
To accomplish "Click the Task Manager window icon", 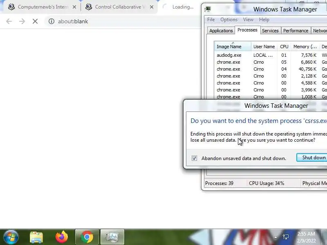I will pos(208,9).
